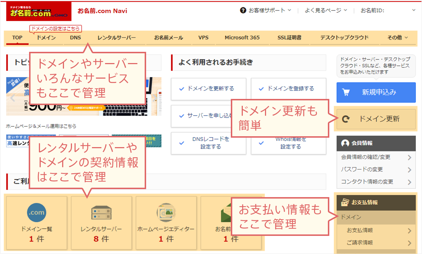Click the shopping cart icon in 新規申込み
The width and height of the screenshot is (422, 254).
pyautogui.click(x=346, y=92)
